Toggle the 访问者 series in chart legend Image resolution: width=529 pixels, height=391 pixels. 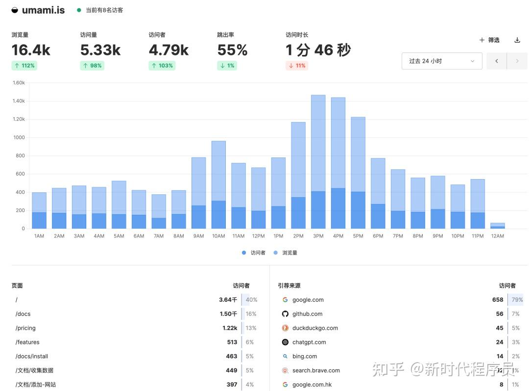coord(254,253)
